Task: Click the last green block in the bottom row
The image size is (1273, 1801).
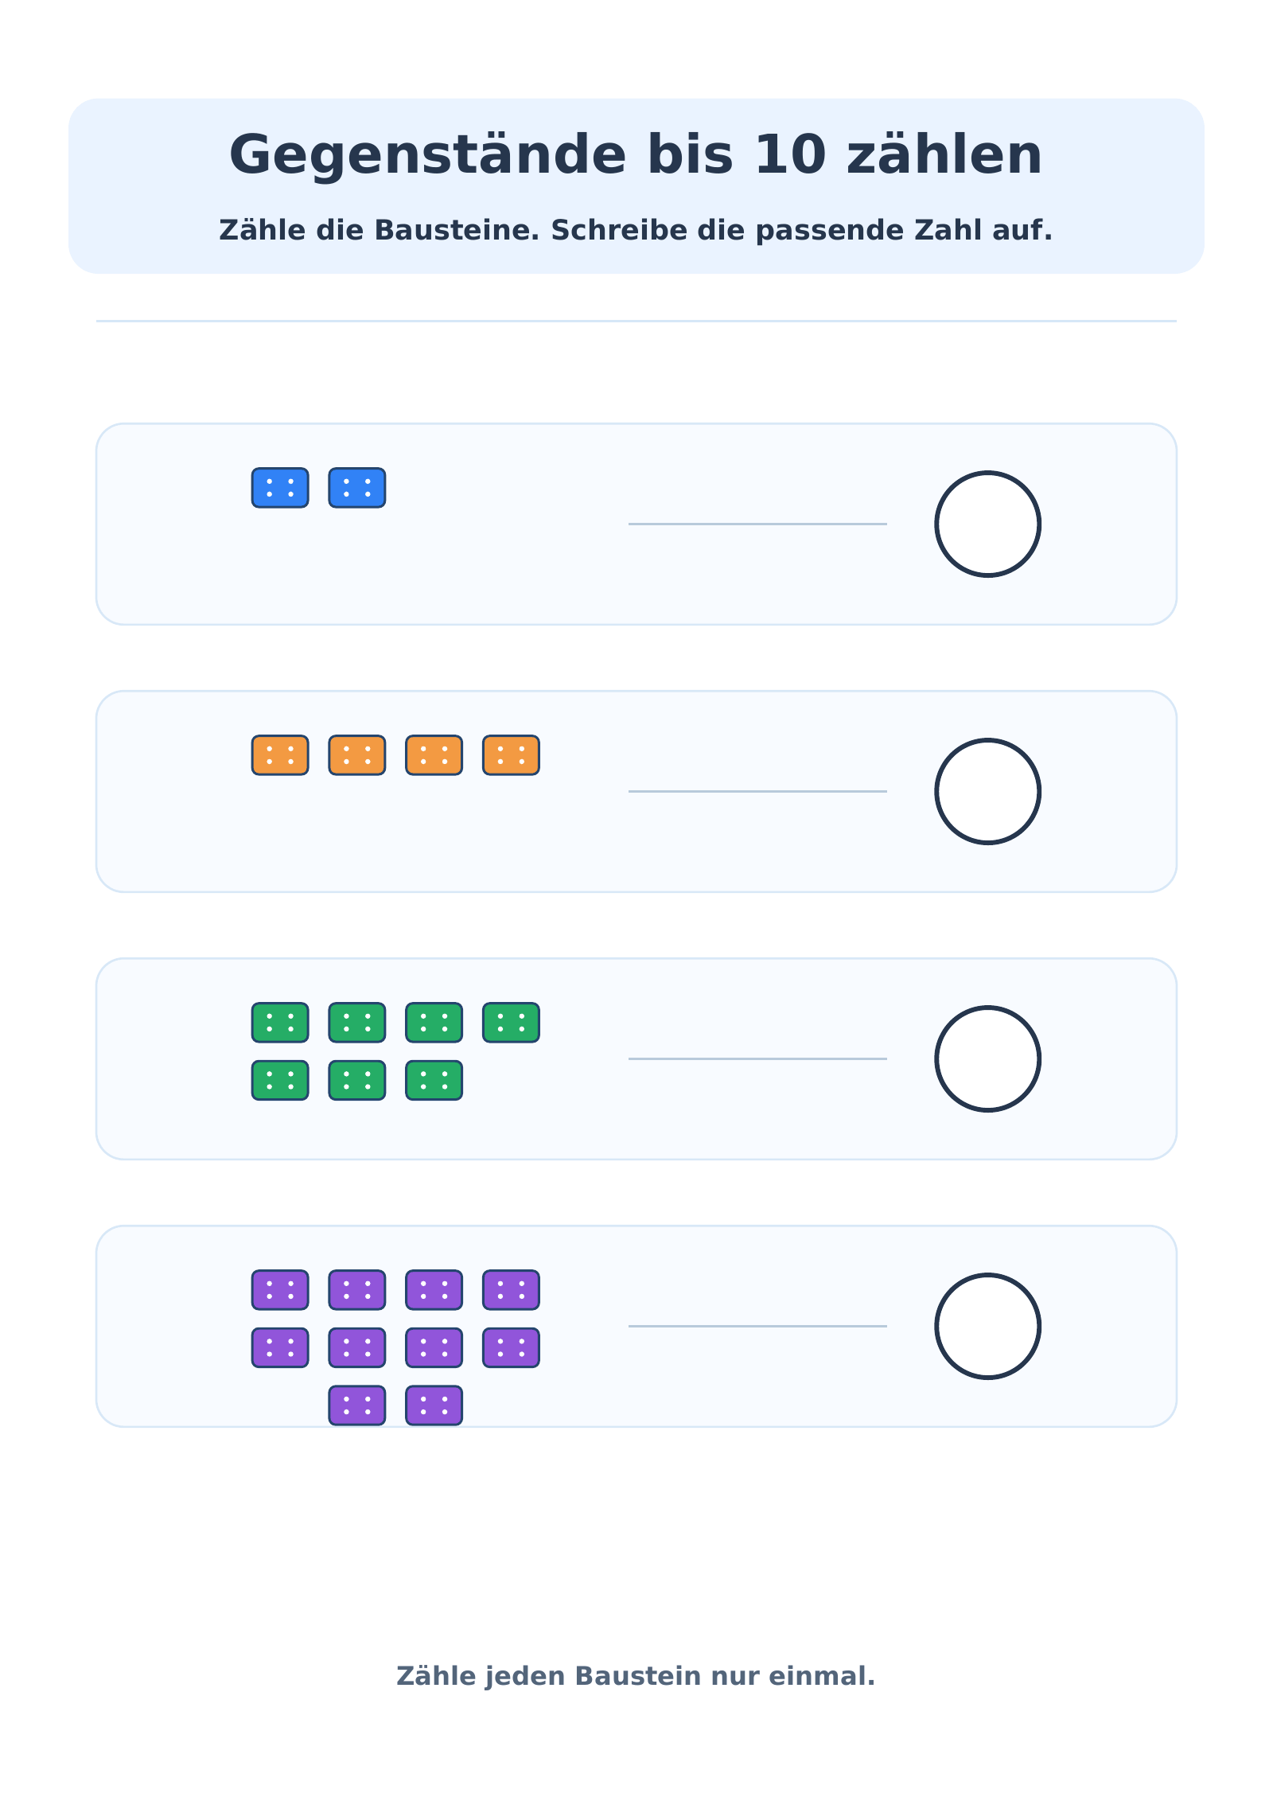Action: point(434,1080)
